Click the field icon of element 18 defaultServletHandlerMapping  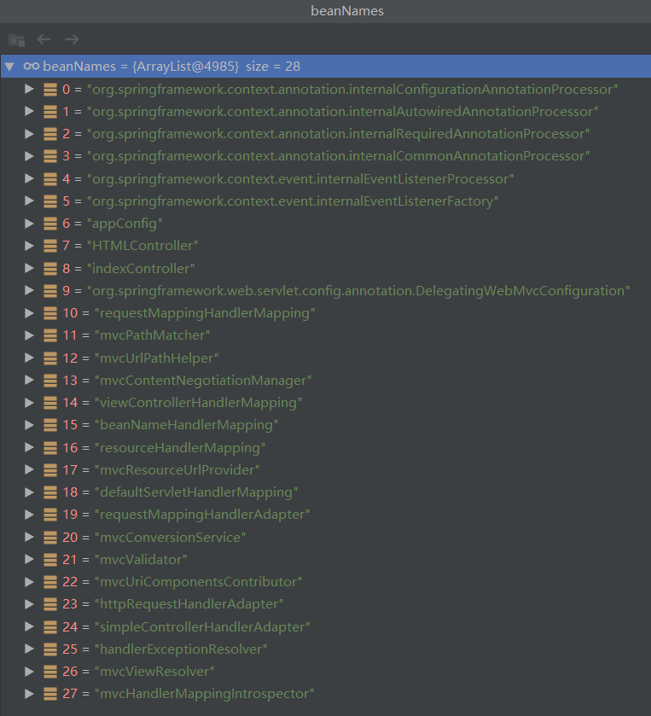49,492
